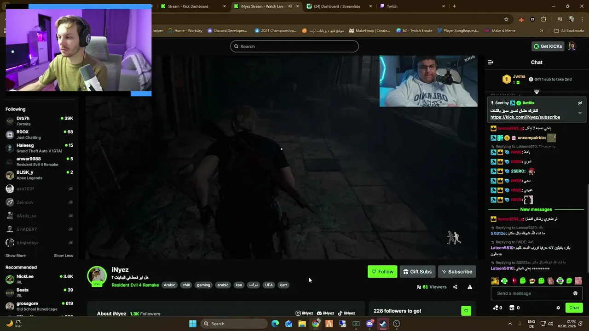Click the iNyez channel avatar
This screenshot has width=589, height=331.
click(97, 276)
